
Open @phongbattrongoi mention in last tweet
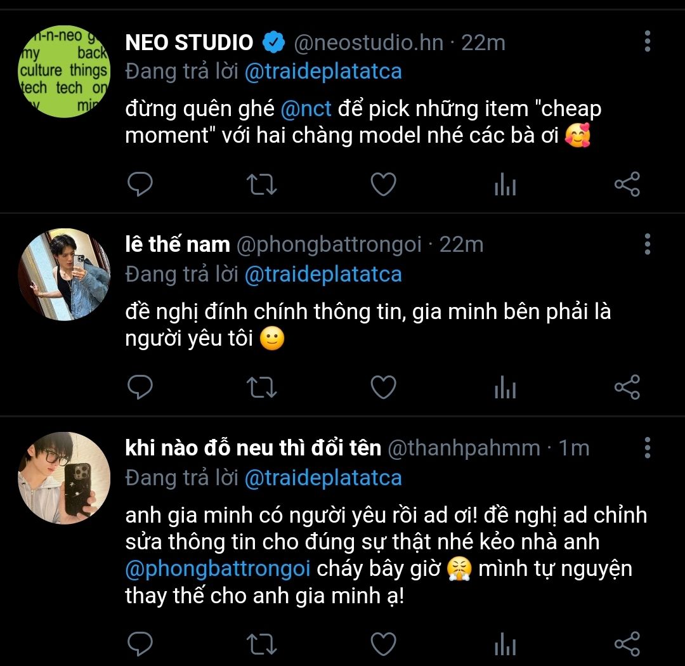218,568
